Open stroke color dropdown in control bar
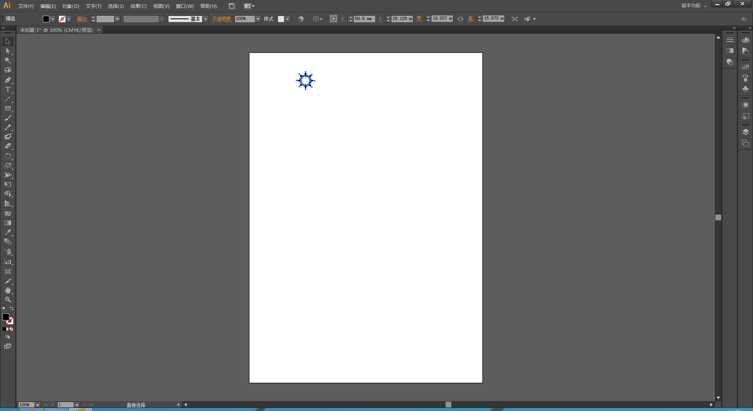This screenshot has height=411, width=753. point(69,19)
